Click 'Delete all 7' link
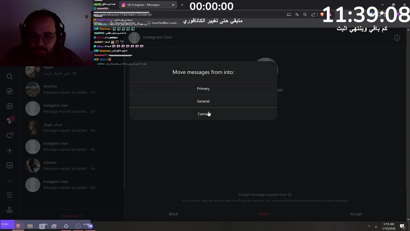410x231 pixels. point(71,216)
